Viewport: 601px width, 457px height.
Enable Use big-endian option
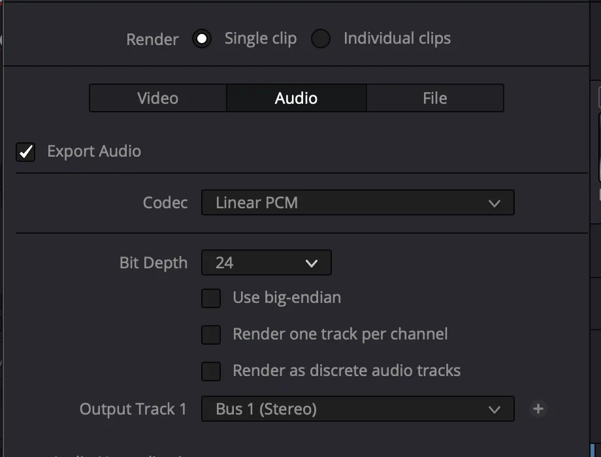pyautogui.click(x=211, y=298)
